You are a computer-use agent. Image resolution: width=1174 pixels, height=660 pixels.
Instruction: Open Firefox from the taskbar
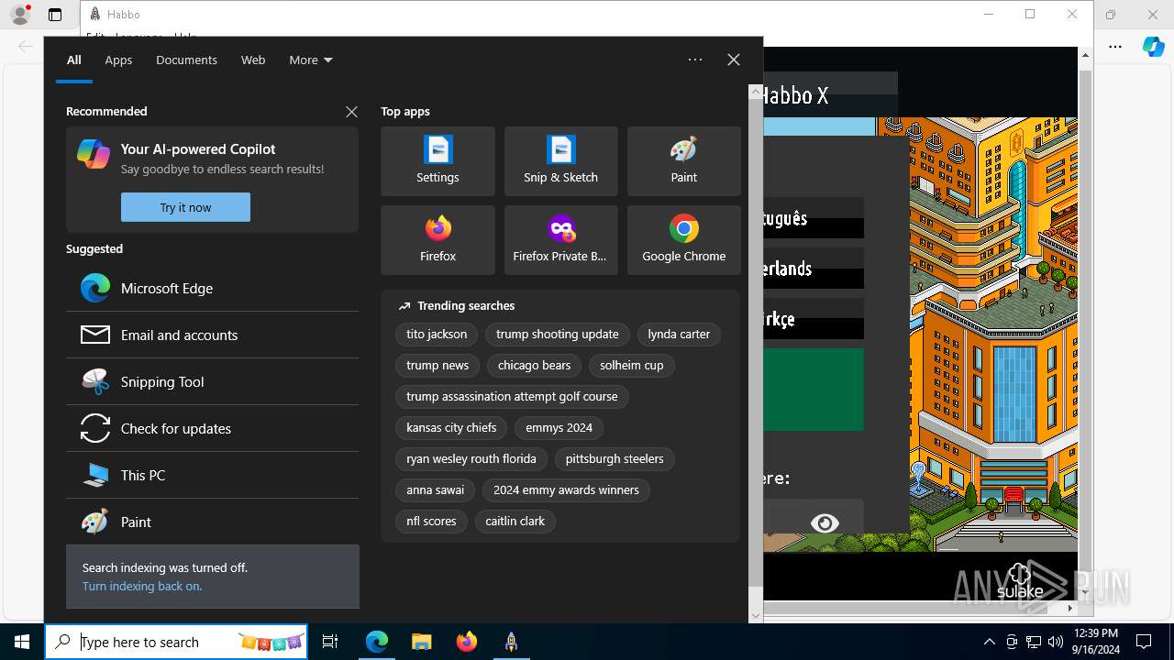[467, 642]
